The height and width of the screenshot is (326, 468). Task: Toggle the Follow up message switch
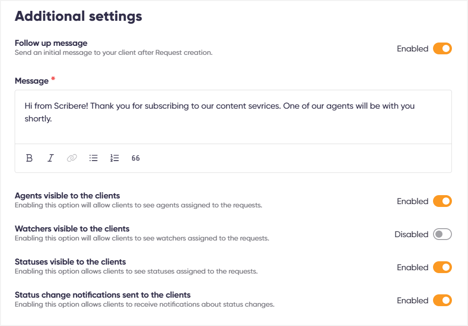442,49
